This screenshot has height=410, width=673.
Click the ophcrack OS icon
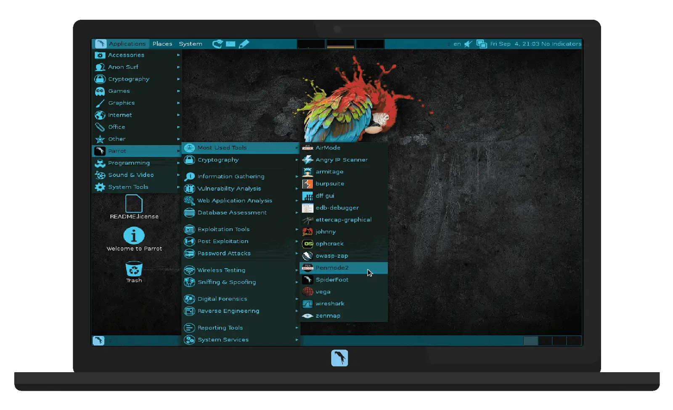[x=307, y=244]
